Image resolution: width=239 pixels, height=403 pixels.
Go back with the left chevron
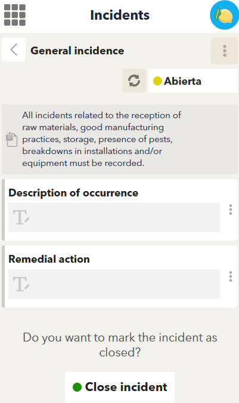pos(14,50)
